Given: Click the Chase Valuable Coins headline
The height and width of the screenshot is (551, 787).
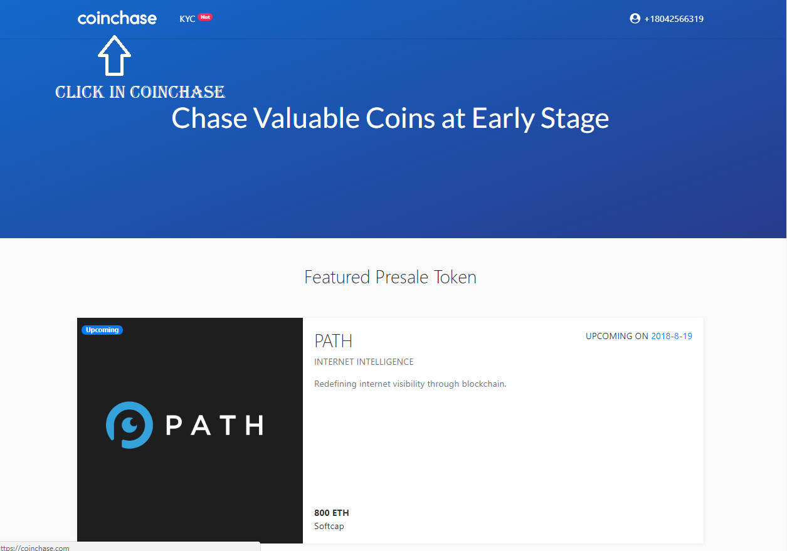Looking at the screenshot, I should click(390, 118).
